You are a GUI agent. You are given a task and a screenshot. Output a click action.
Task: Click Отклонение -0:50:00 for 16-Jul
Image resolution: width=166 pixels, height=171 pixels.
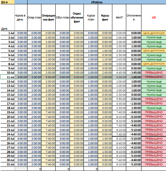(134, 99)
